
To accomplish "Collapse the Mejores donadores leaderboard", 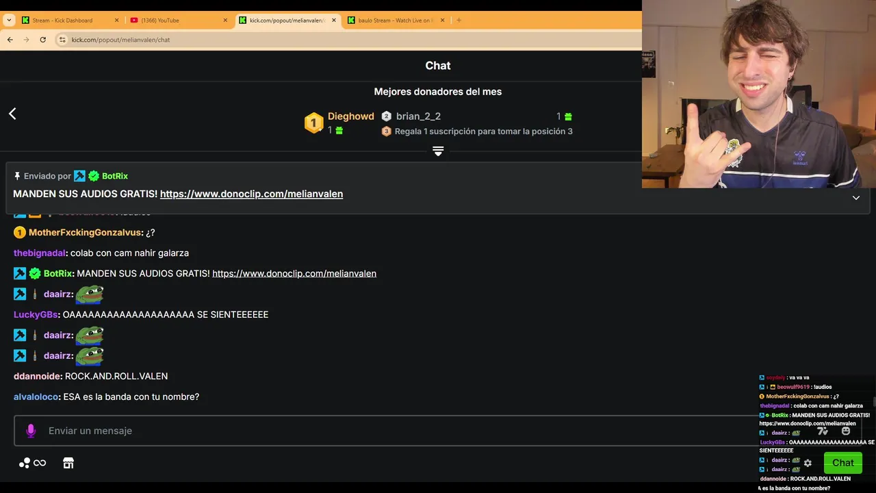I will click(438, 151).
